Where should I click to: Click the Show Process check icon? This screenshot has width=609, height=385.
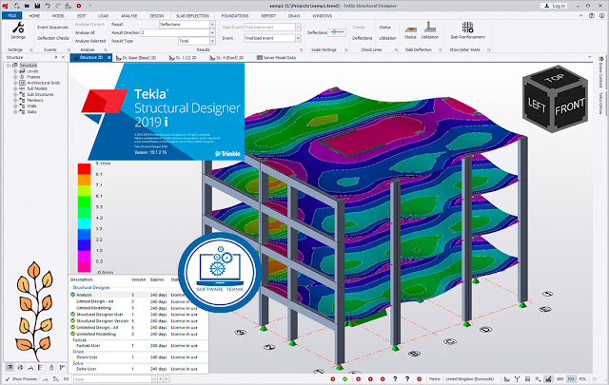[x=8, y=378]
